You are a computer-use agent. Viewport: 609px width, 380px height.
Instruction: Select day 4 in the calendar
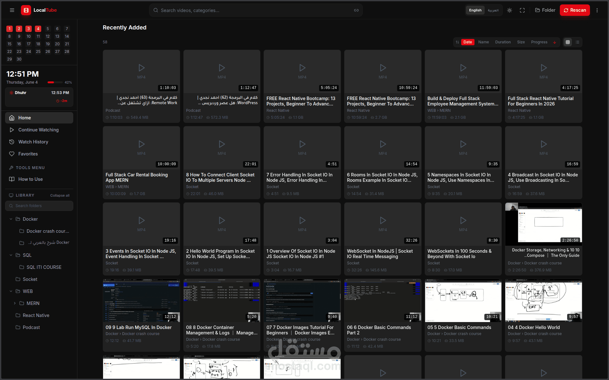coord(38,29)
